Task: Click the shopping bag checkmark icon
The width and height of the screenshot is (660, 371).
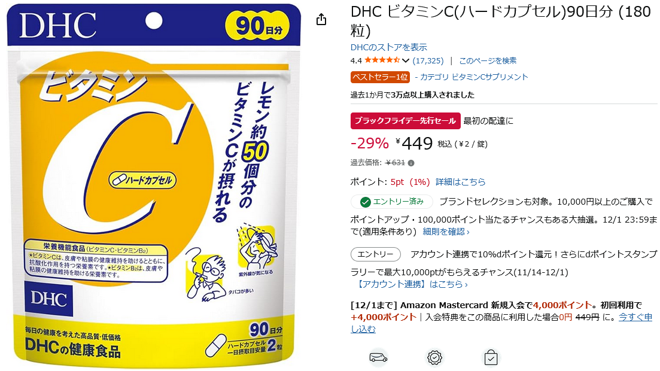Action: coord(491,357)
